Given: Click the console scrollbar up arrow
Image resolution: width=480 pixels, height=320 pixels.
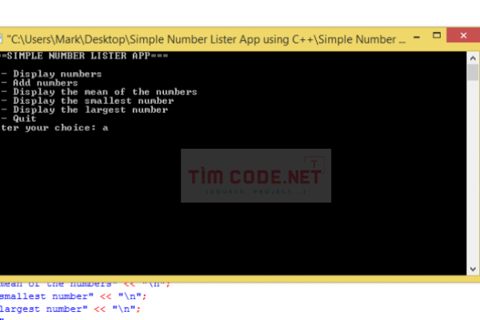Looking at the screenshot, I should coord(473,58).
